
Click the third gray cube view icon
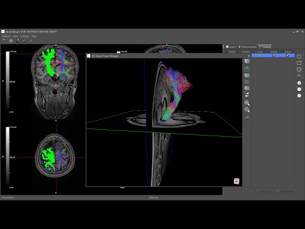tap(247, 76)
